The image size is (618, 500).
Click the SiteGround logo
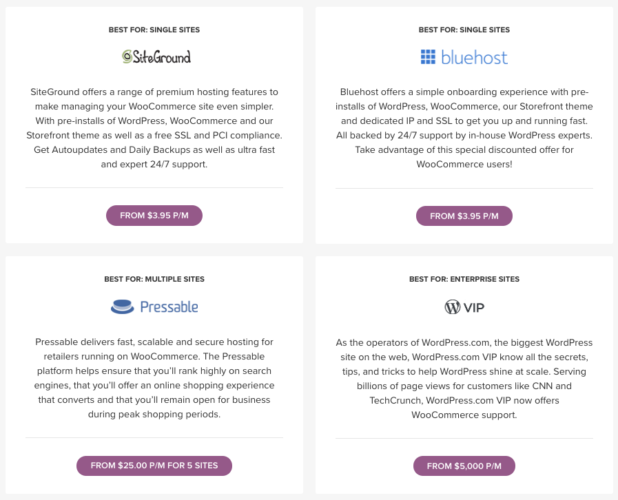pyautogui.click(x=156, y=56)
